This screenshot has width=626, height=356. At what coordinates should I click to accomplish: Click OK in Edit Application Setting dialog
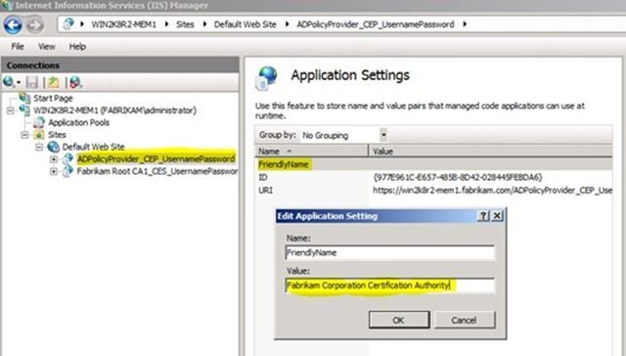click(399, 320)
